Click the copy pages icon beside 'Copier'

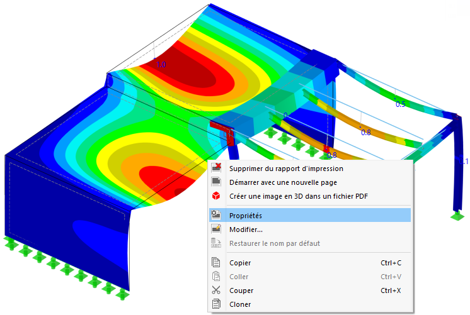[x=216, y=262]
